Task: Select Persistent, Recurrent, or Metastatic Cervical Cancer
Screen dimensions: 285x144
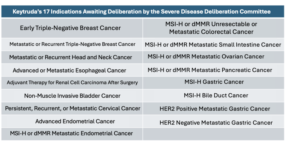Action: coord(73,108)
